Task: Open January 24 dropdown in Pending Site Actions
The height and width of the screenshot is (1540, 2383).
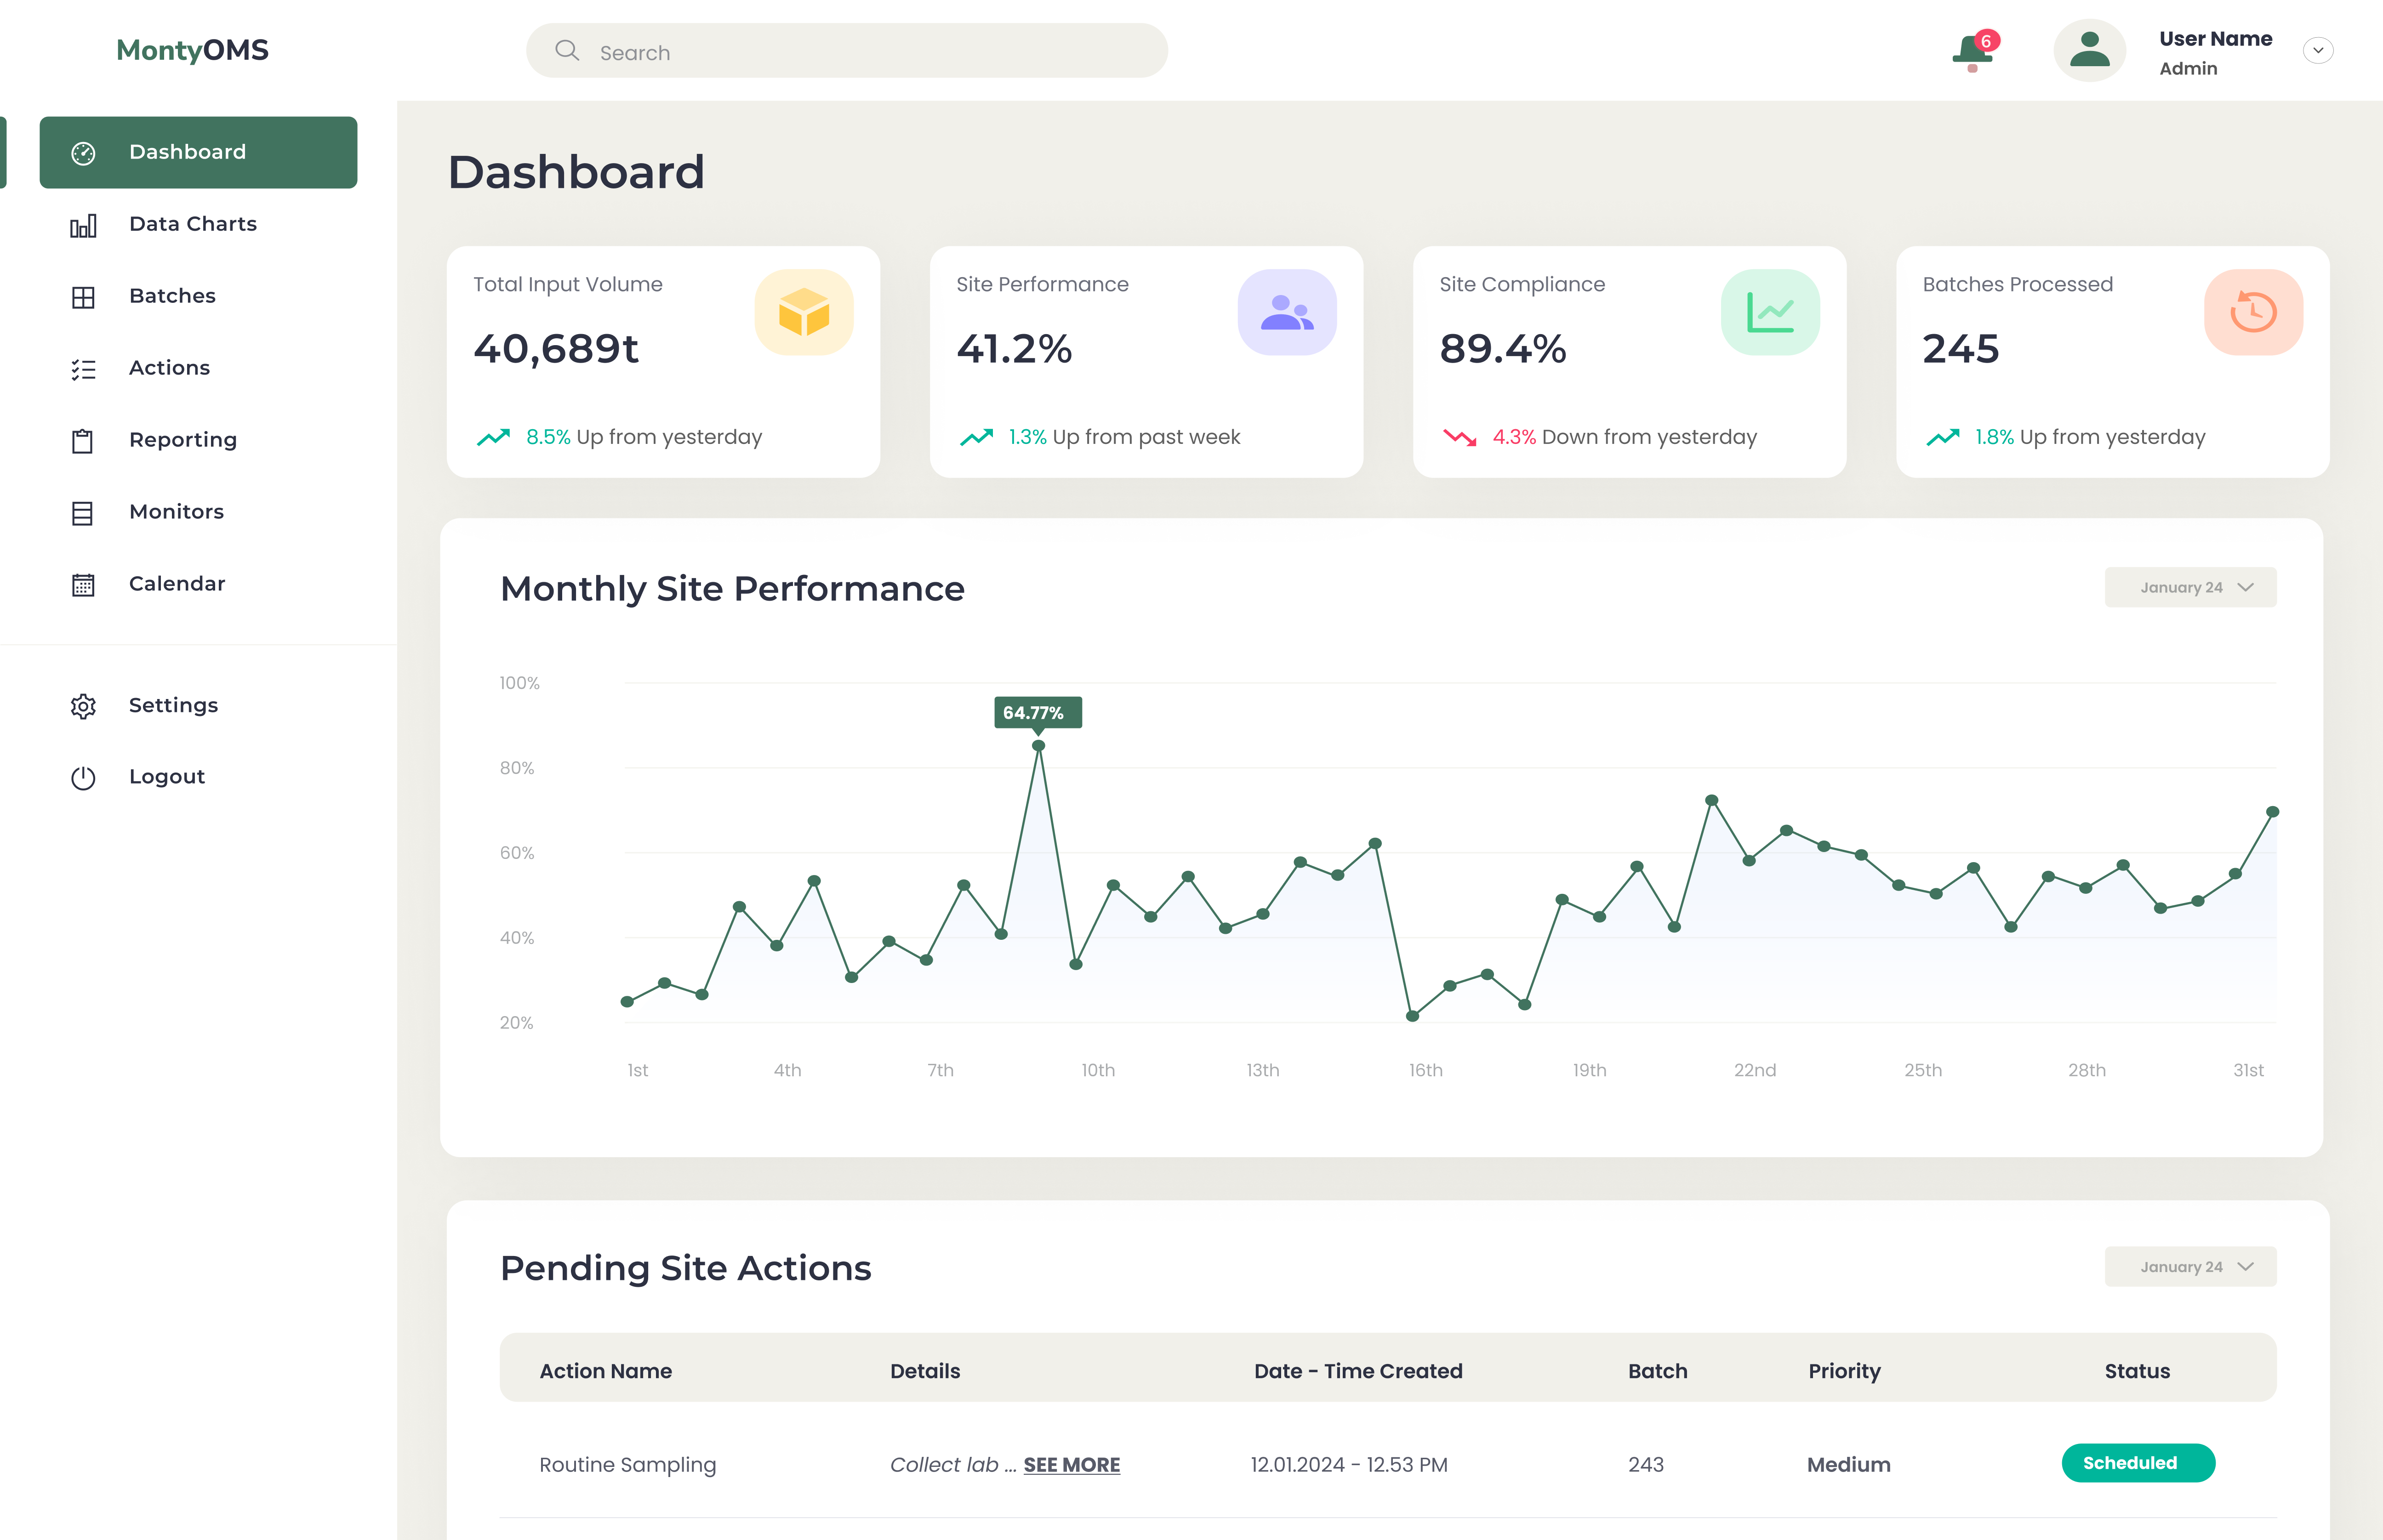Action: pos(2190,1266)
